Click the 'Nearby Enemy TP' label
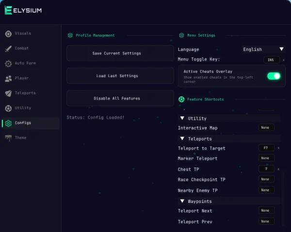 click(198, 190)
